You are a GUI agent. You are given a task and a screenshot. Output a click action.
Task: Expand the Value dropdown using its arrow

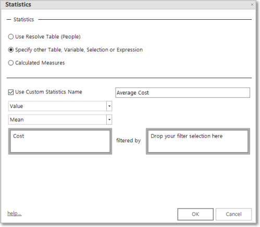(109, 106)
